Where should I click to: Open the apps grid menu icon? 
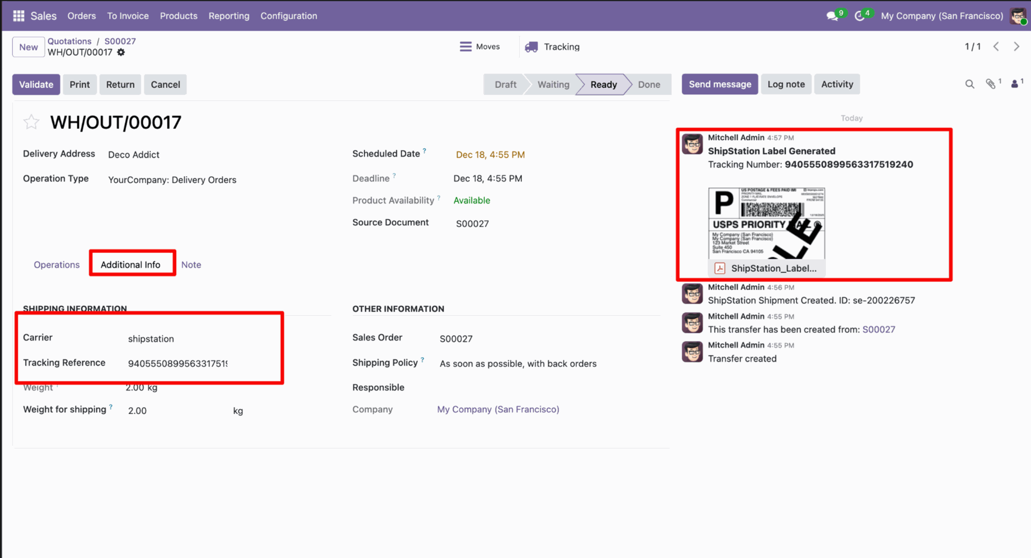[19, 16]
